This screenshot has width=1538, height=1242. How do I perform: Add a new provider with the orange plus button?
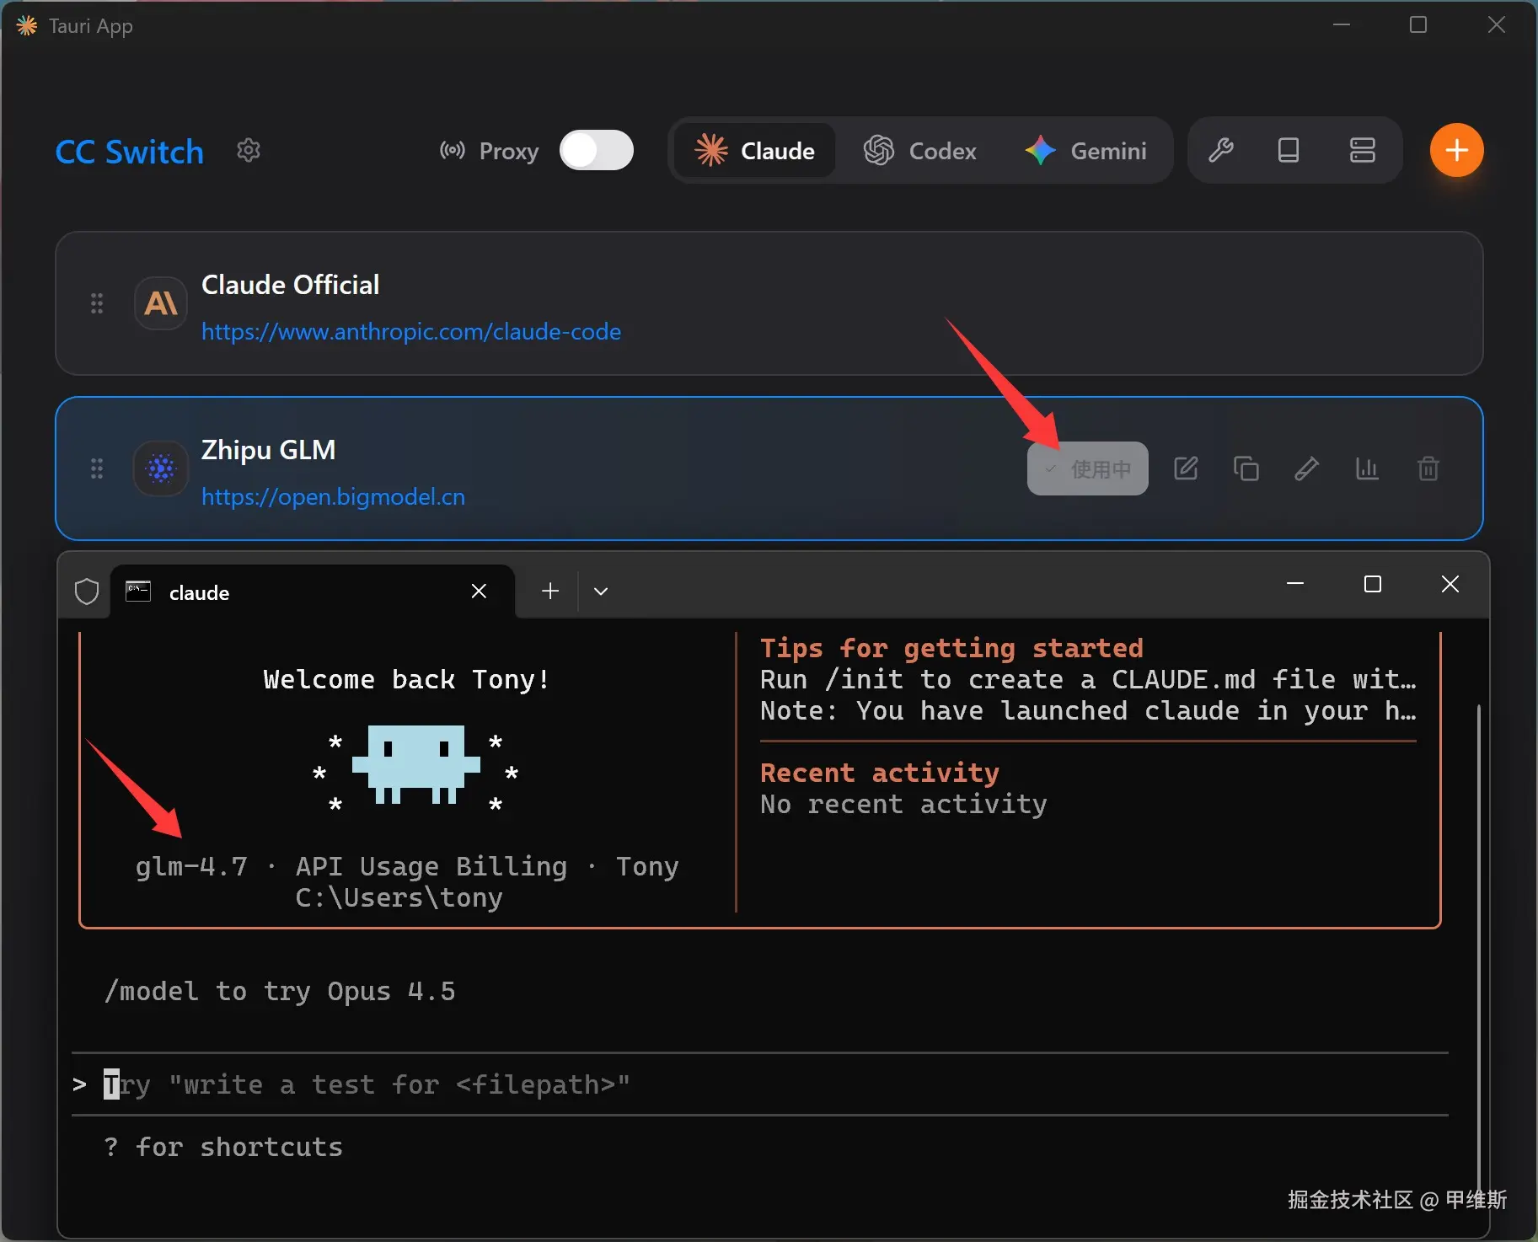tap(1457, 150)
